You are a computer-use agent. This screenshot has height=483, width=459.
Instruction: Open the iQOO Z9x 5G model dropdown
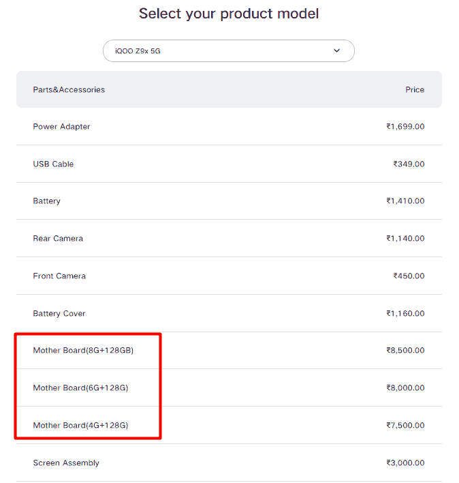[x=228, y=51]
